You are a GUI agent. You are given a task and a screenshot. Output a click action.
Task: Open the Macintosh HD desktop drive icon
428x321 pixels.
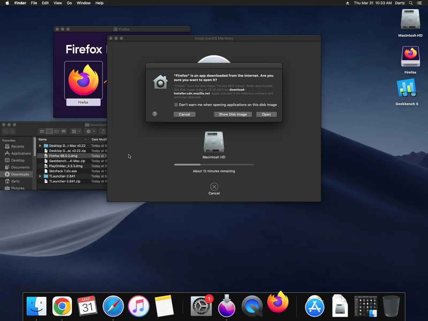[410, 20]
